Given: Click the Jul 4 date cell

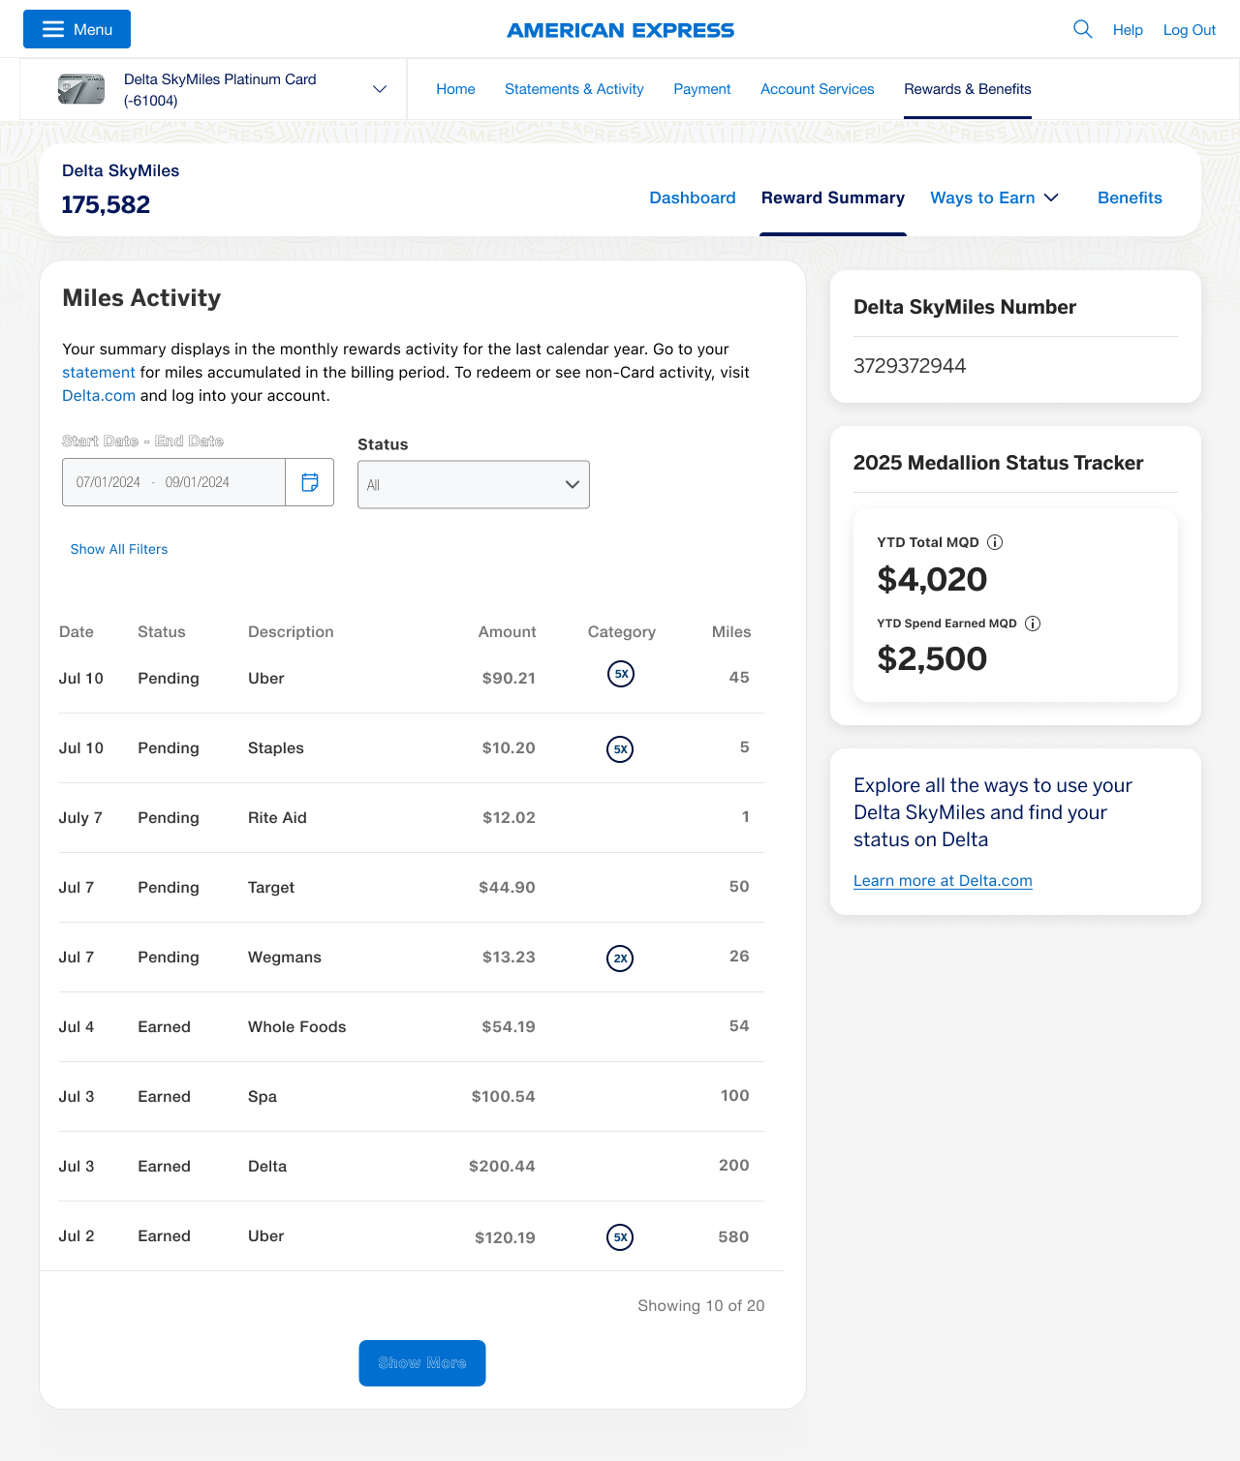Looking at the screenshot, I should pos(77,1027).
